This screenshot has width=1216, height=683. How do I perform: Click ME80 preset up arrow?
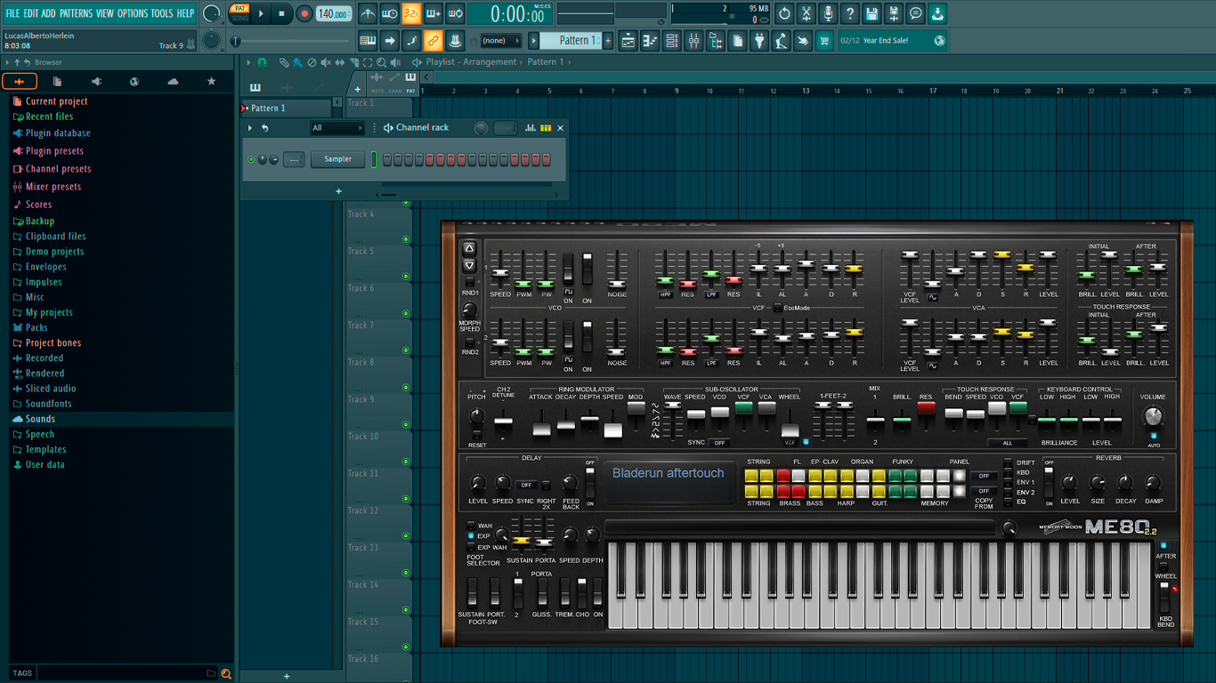point(469,248)
